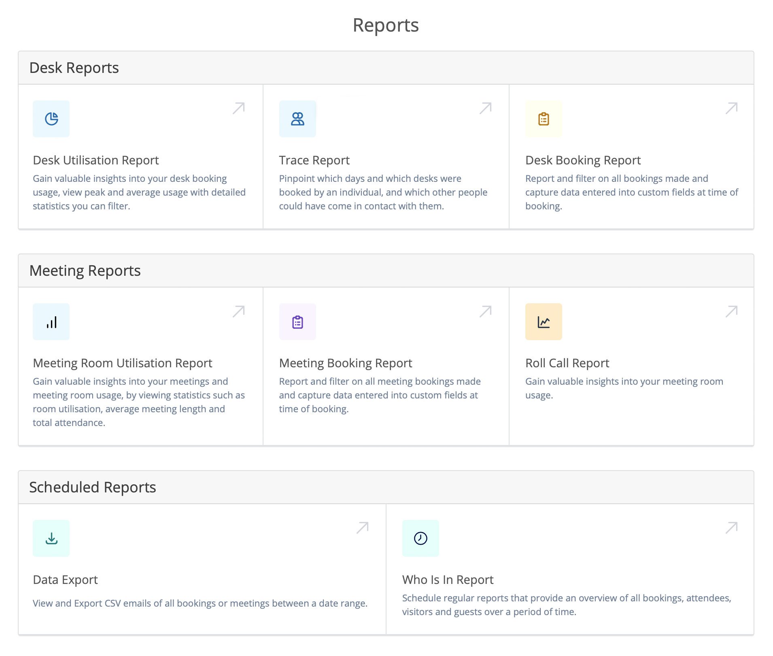773x656 pixels.
Task: Click the Desk Booking Report clipboard icon
Action: 544,118
